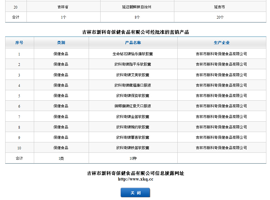Click the 10种 total products cell
This screenshot has width=270, height=200.
point(133,158)
